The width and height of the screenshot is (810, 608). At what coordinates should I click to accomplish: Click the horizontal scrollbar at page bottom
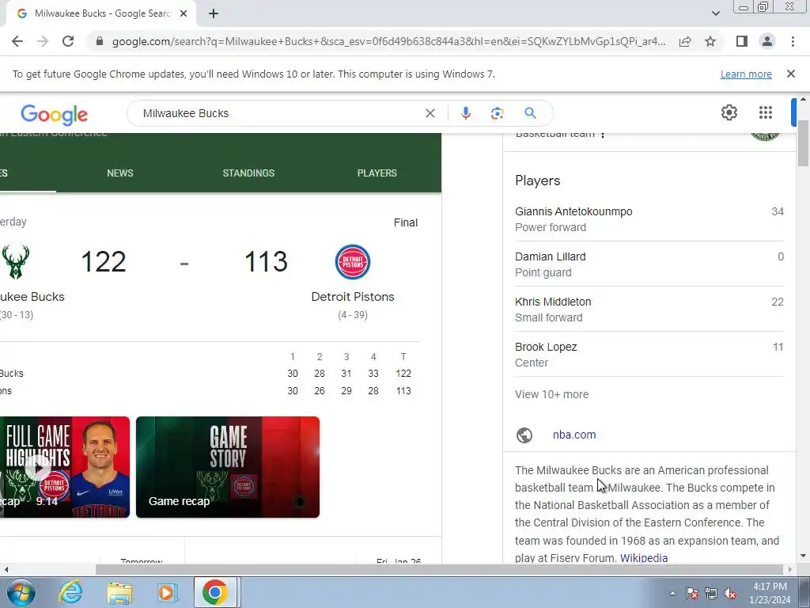coord(438,570)
